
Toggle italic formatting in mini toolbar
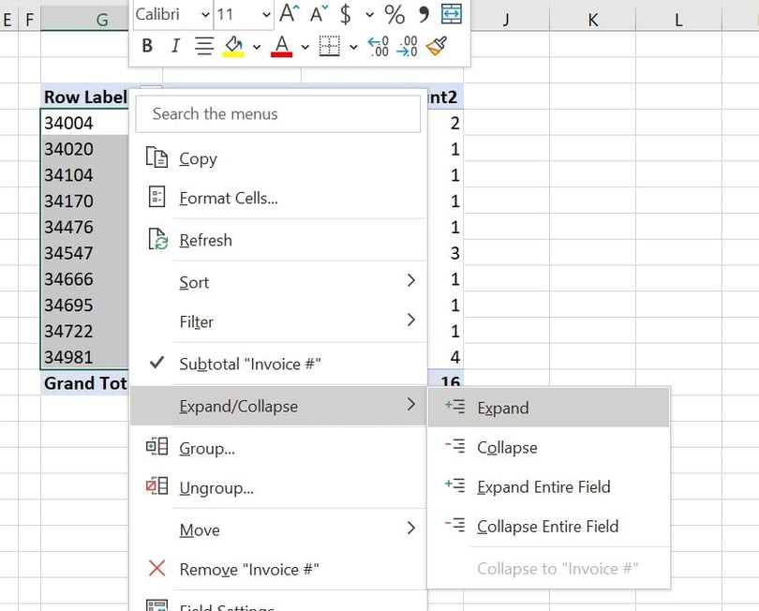[x=175, y=46]
